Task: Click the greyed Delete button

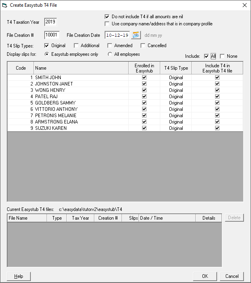Action: coord(234,218)
